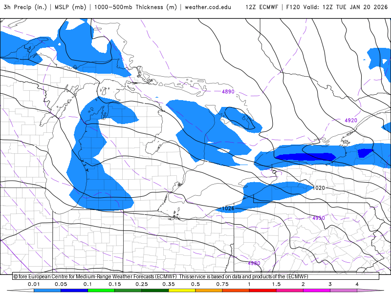Click "Valid: 12Z TUE JAN 20 2026" text
391x293 pixels.
346,7
